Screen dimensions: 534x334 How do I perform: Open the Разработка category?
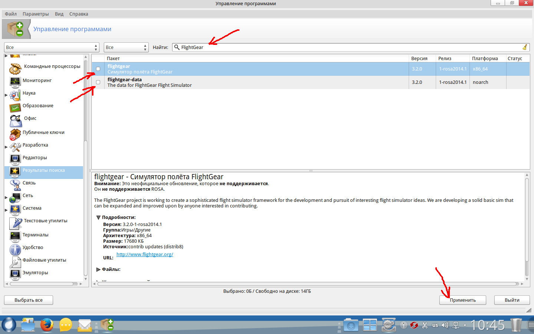35,145
